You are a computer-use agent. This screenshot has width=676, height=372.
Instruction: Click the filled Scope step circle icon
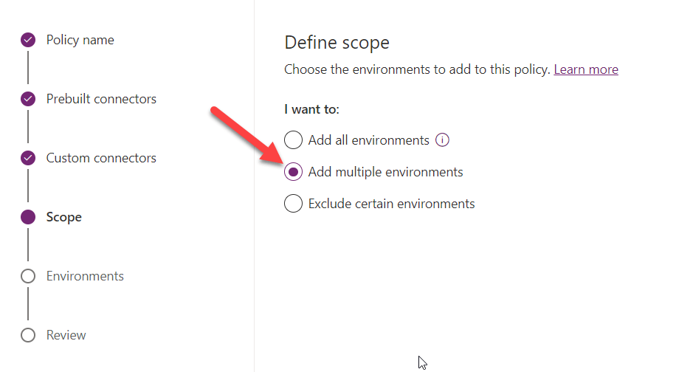point(28,217)
